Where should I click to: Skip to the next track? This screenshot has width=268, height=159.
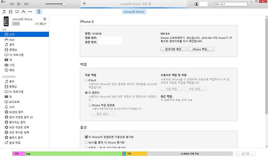click(x=26, y=4)
